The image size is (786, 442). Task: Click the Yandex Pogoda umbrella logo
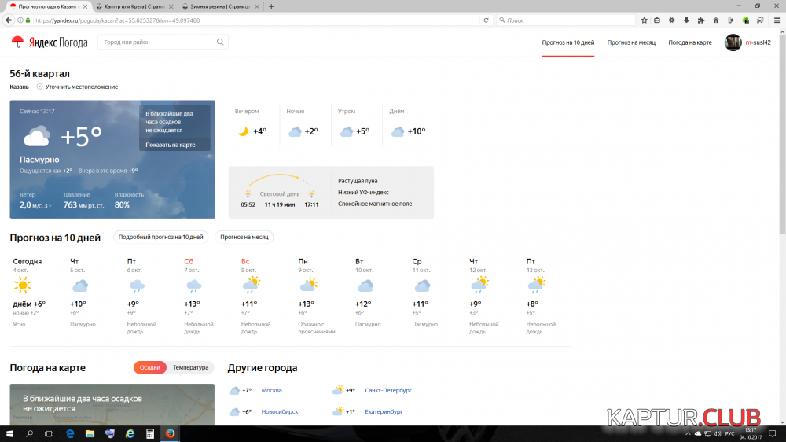tap(17, 42)
